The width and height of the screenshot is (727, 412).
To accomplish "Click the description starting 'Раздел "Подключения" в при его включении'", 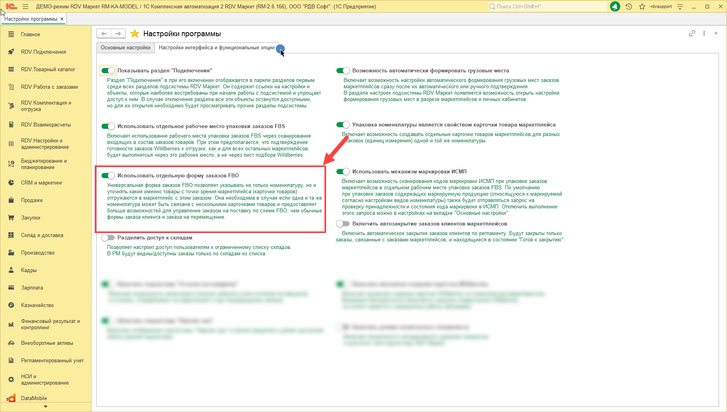I will coord(214,93).
